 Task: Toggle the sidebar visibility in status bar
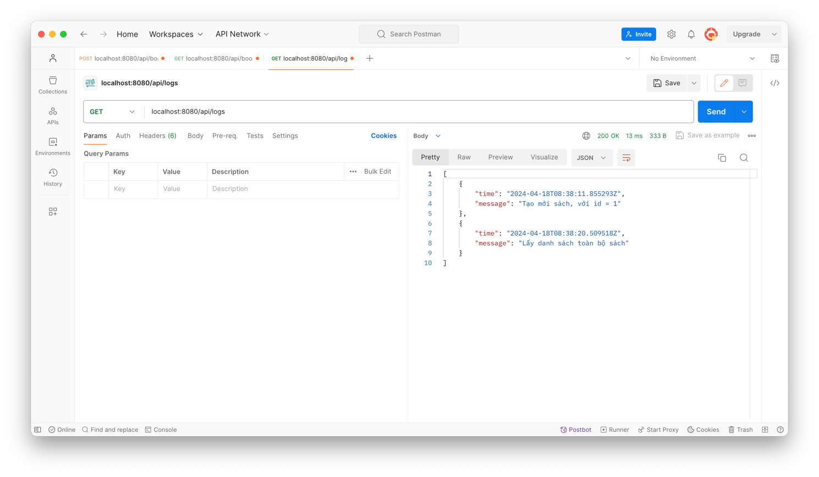(38, 430)
